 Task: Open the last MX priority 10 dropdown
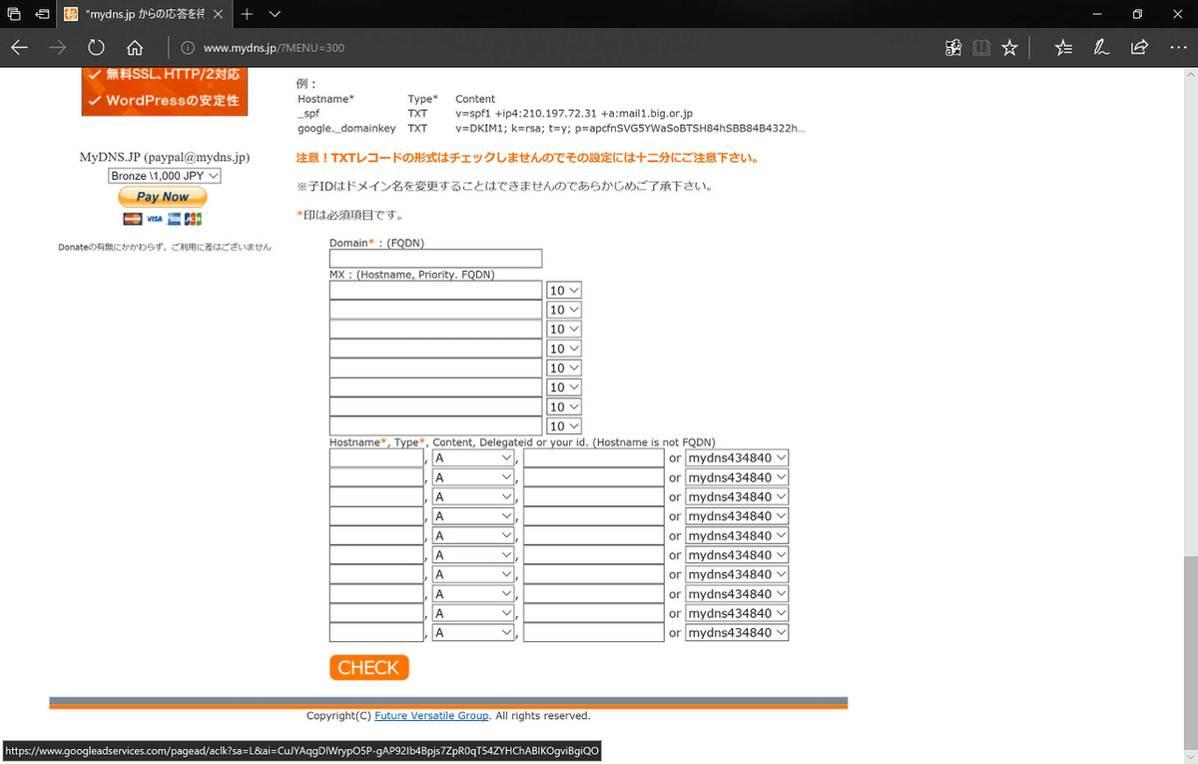[x=564, y=426]
